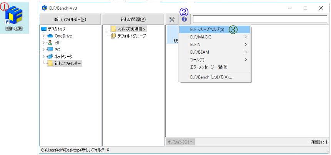Image resolution: width=331 pixels, height=155 pixels.
Task: Click the 新しいフォルダー folder icon in tree
Action: tap(50, 63)
